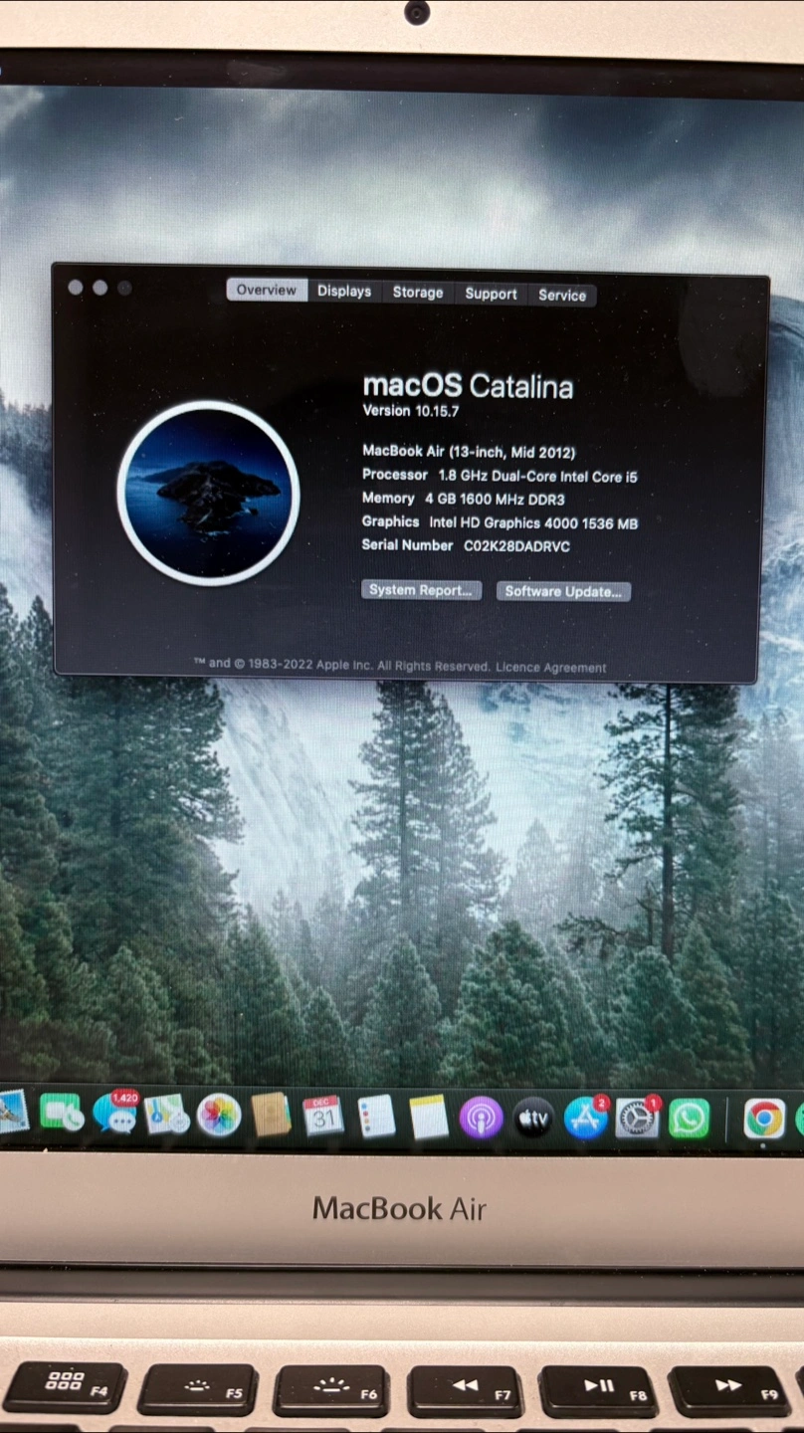Click the System Report button
The height and width of the screenshot is (1433, 804).
pos(421,590)
